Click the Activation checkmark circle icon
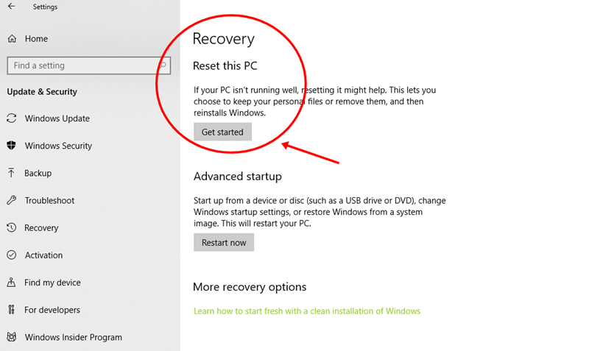 coord(12,255)
